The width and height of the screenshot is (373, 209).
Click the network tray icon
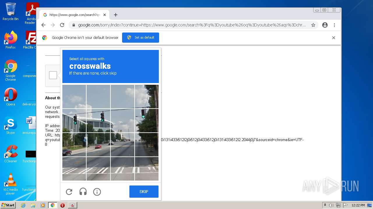338,205
